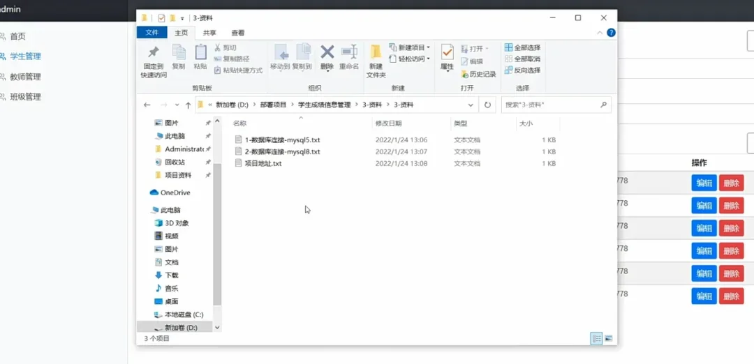
Task: Go up one folder level
Action: tap(188, 105)
